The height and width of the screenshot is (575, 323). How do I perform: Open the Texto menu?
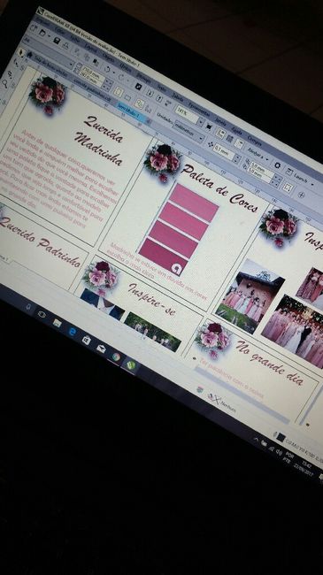161,88
